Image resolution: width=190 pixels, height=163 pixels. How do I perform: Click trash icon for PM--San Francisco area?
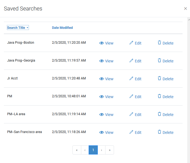(x=159, y=132)
